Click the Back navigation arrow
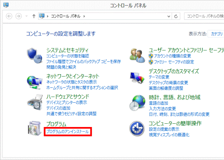Image resolution: width=224 pixels, height=160 pixels. pos(9,16)
